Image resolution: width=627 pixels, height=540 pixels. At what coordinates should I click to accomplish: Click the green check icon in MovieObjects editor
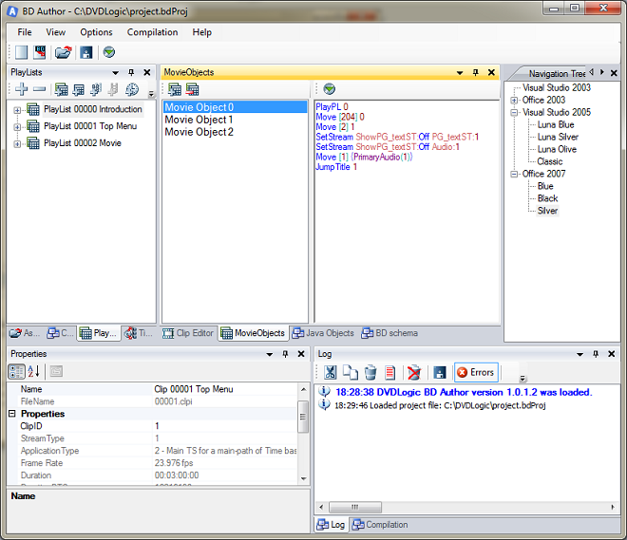tap(329, 89)
